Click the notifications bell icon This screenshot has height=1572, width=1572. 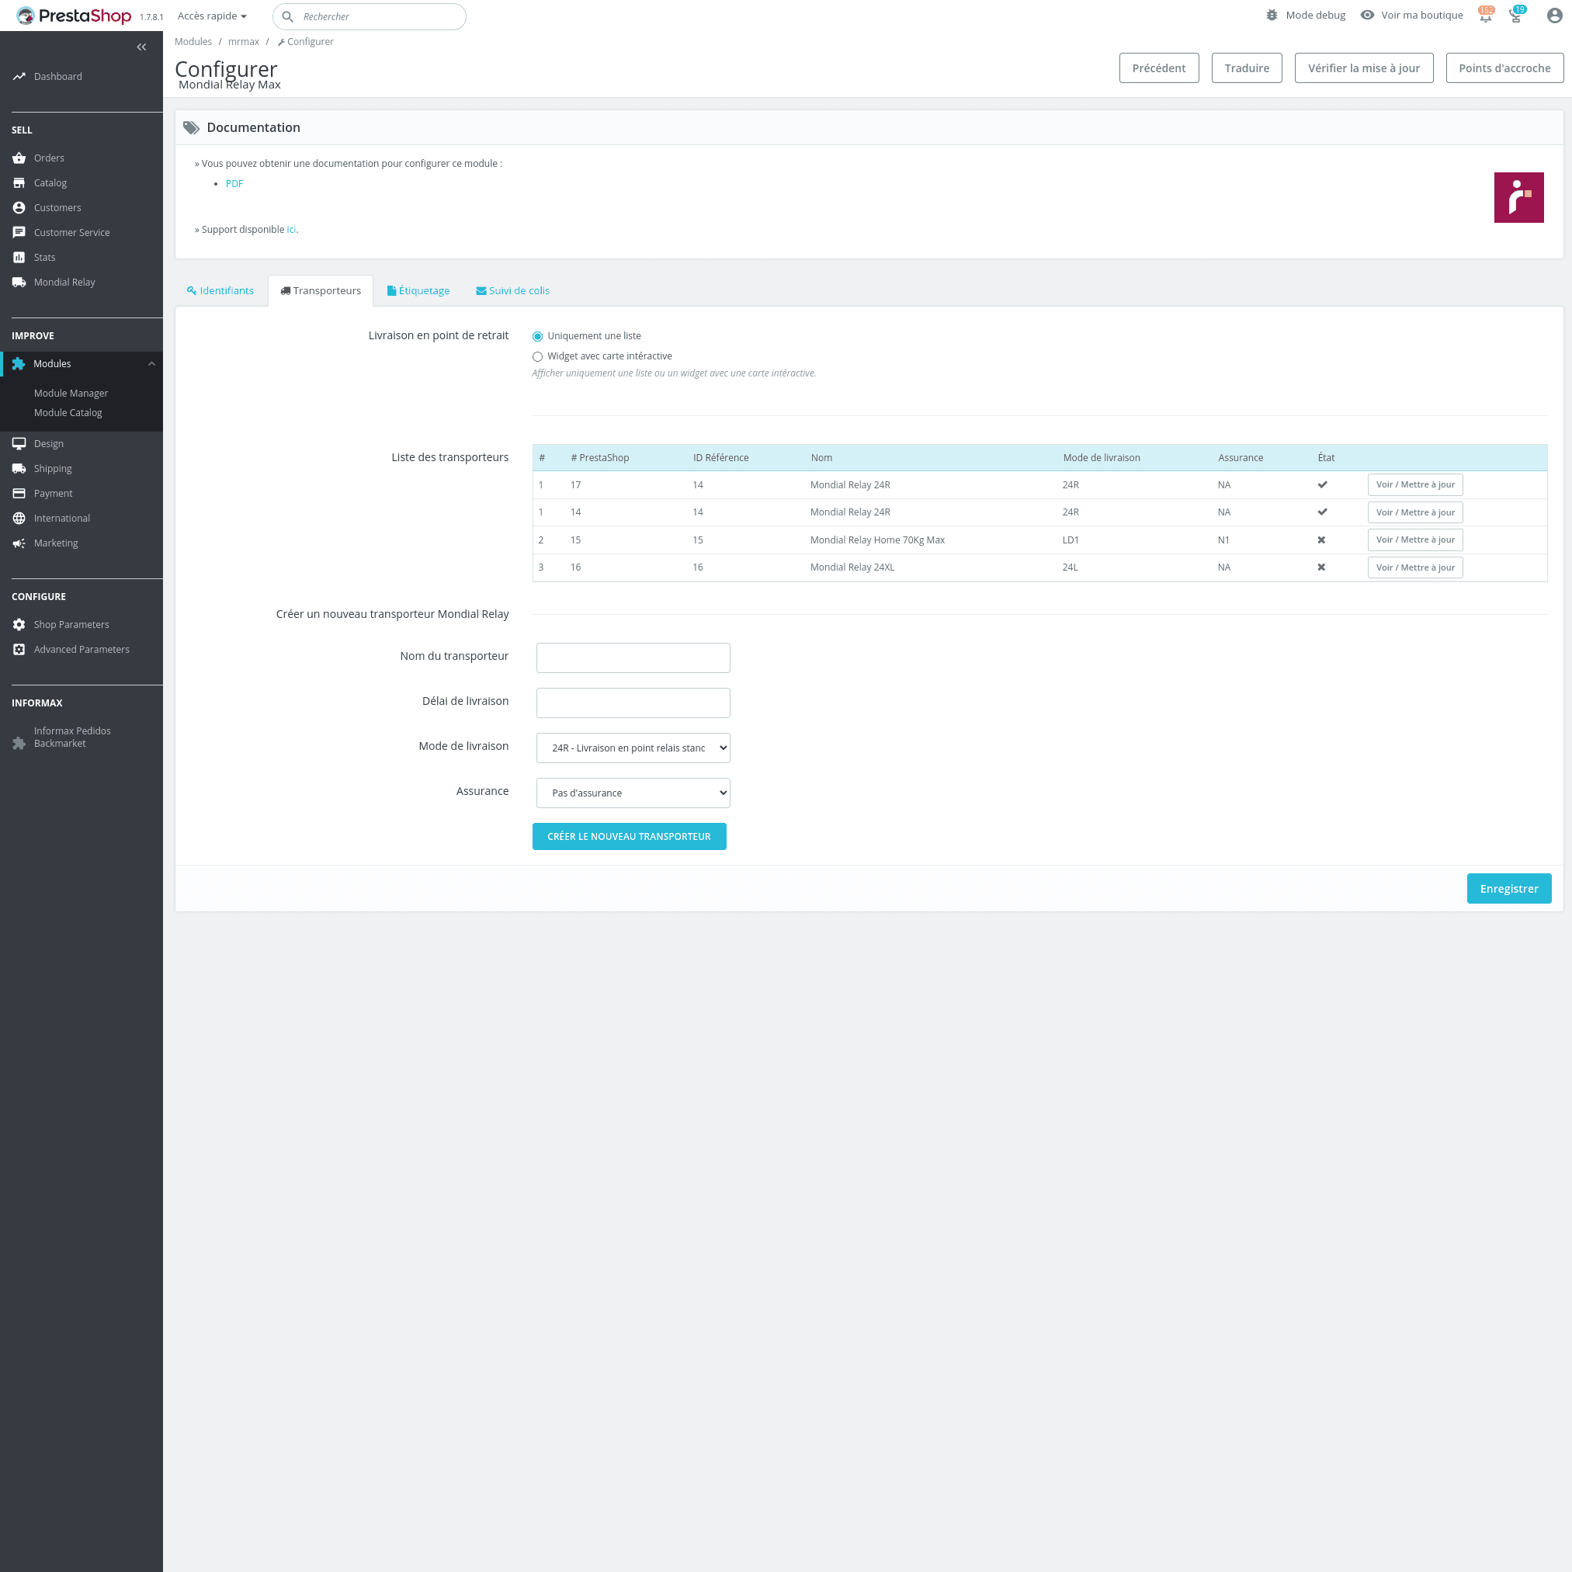click(x=1485, y=16)
